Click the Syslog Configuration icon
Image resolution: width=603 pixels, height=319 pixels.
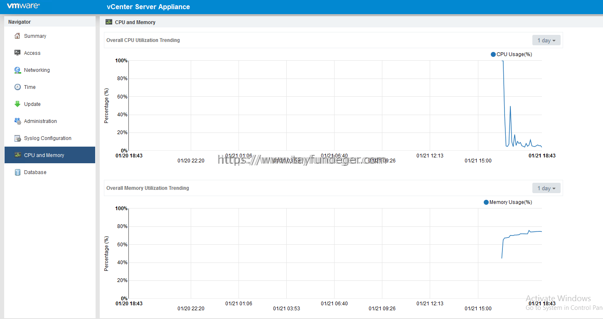[x=17, y=138]
